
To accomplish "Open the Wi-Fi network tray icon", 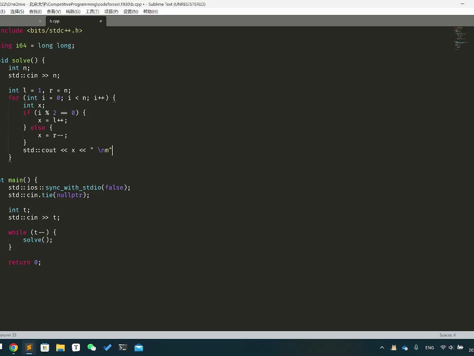I will point(443,348).
